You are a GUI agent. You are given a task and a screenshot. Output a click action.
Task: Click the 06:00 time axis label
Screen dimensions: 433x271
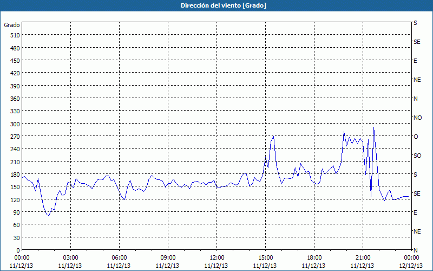coord(119,258)
